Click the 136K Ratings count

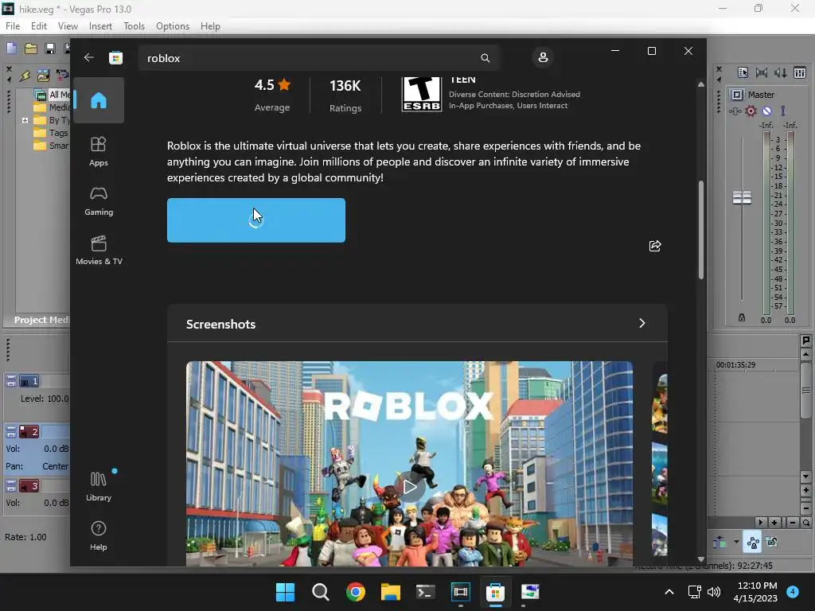(x=345, y=95)
